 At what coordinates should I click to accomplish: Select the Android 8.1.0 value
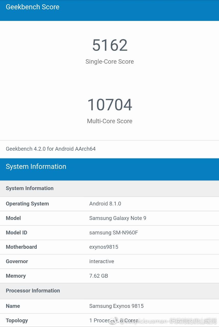point(105,204)
